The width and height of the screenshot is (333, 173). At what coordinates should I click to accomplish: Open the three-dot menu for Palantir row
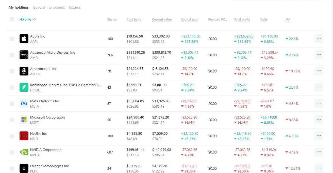(319, 168)
